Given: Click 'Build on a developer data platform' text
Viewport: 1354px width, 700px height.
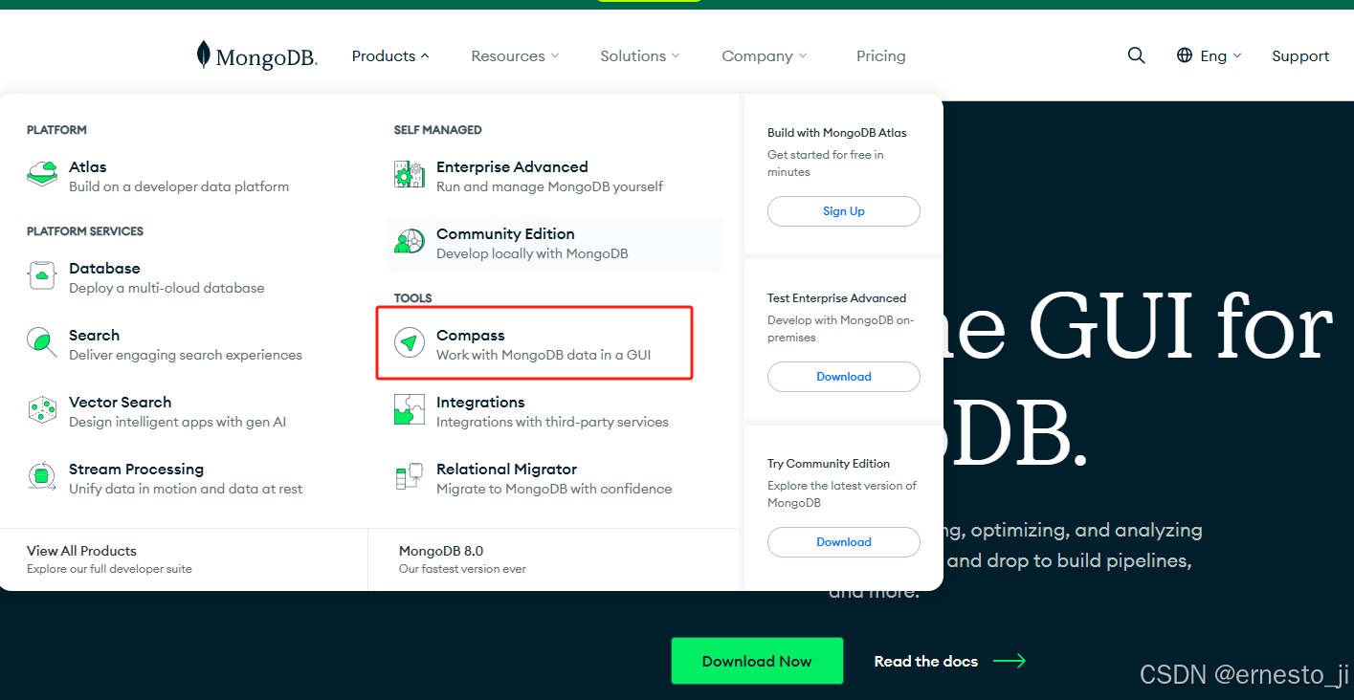Looking at the screenshot, I should [179, 186].
